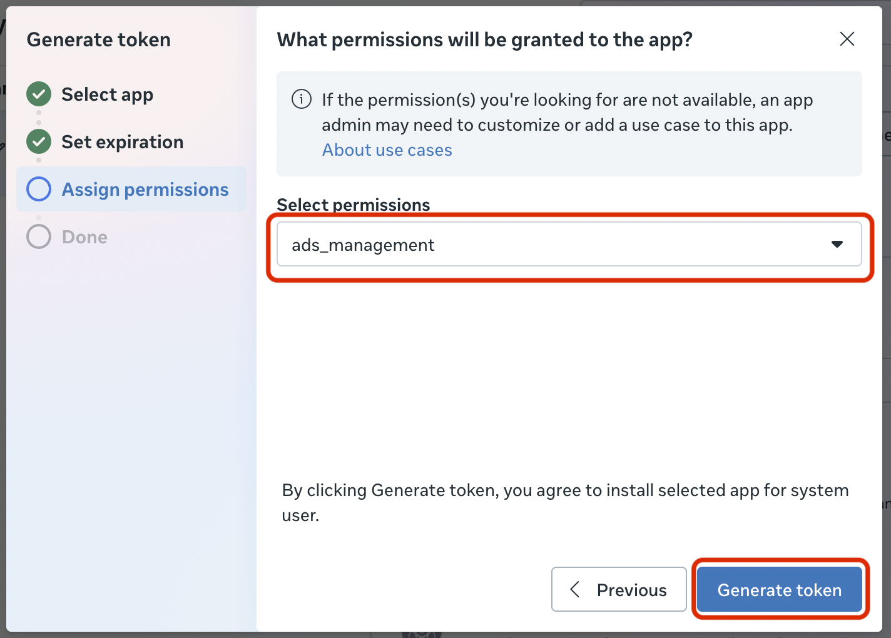Go to the Select app step label

click(x=107, y=95)
